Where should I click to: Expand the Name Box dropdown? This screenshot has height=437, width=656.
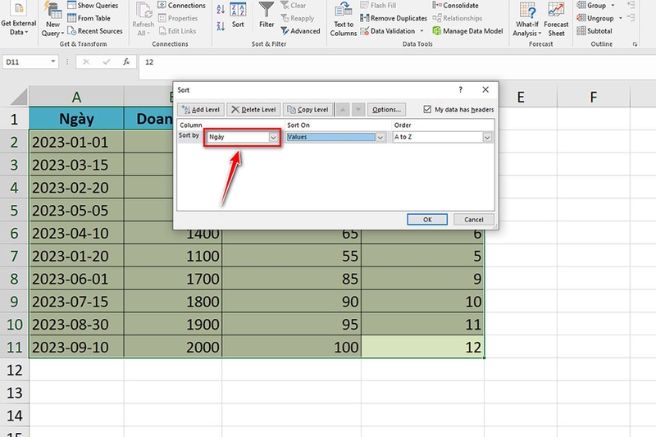53,61
